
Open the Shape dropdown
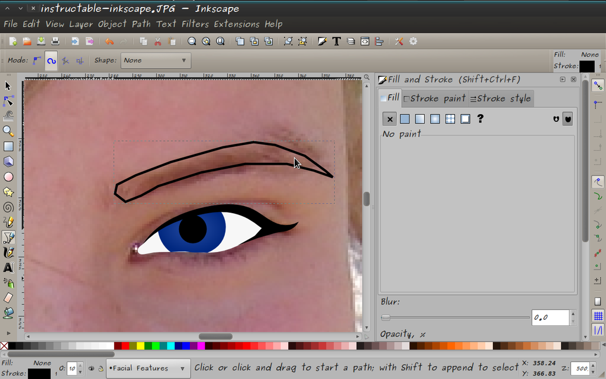(156, 60)
